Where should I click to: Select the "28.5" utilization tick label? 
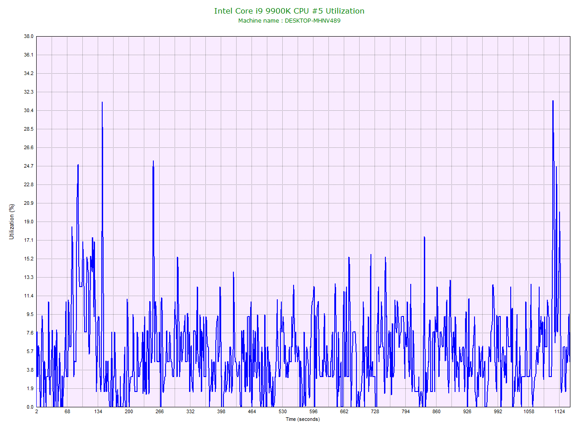point(29,129)
